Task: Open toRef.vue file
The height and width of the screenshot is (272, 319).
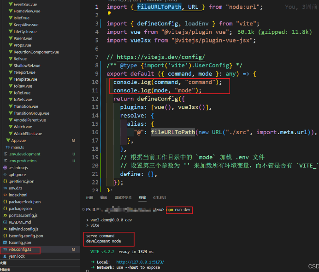Action: 22,93
